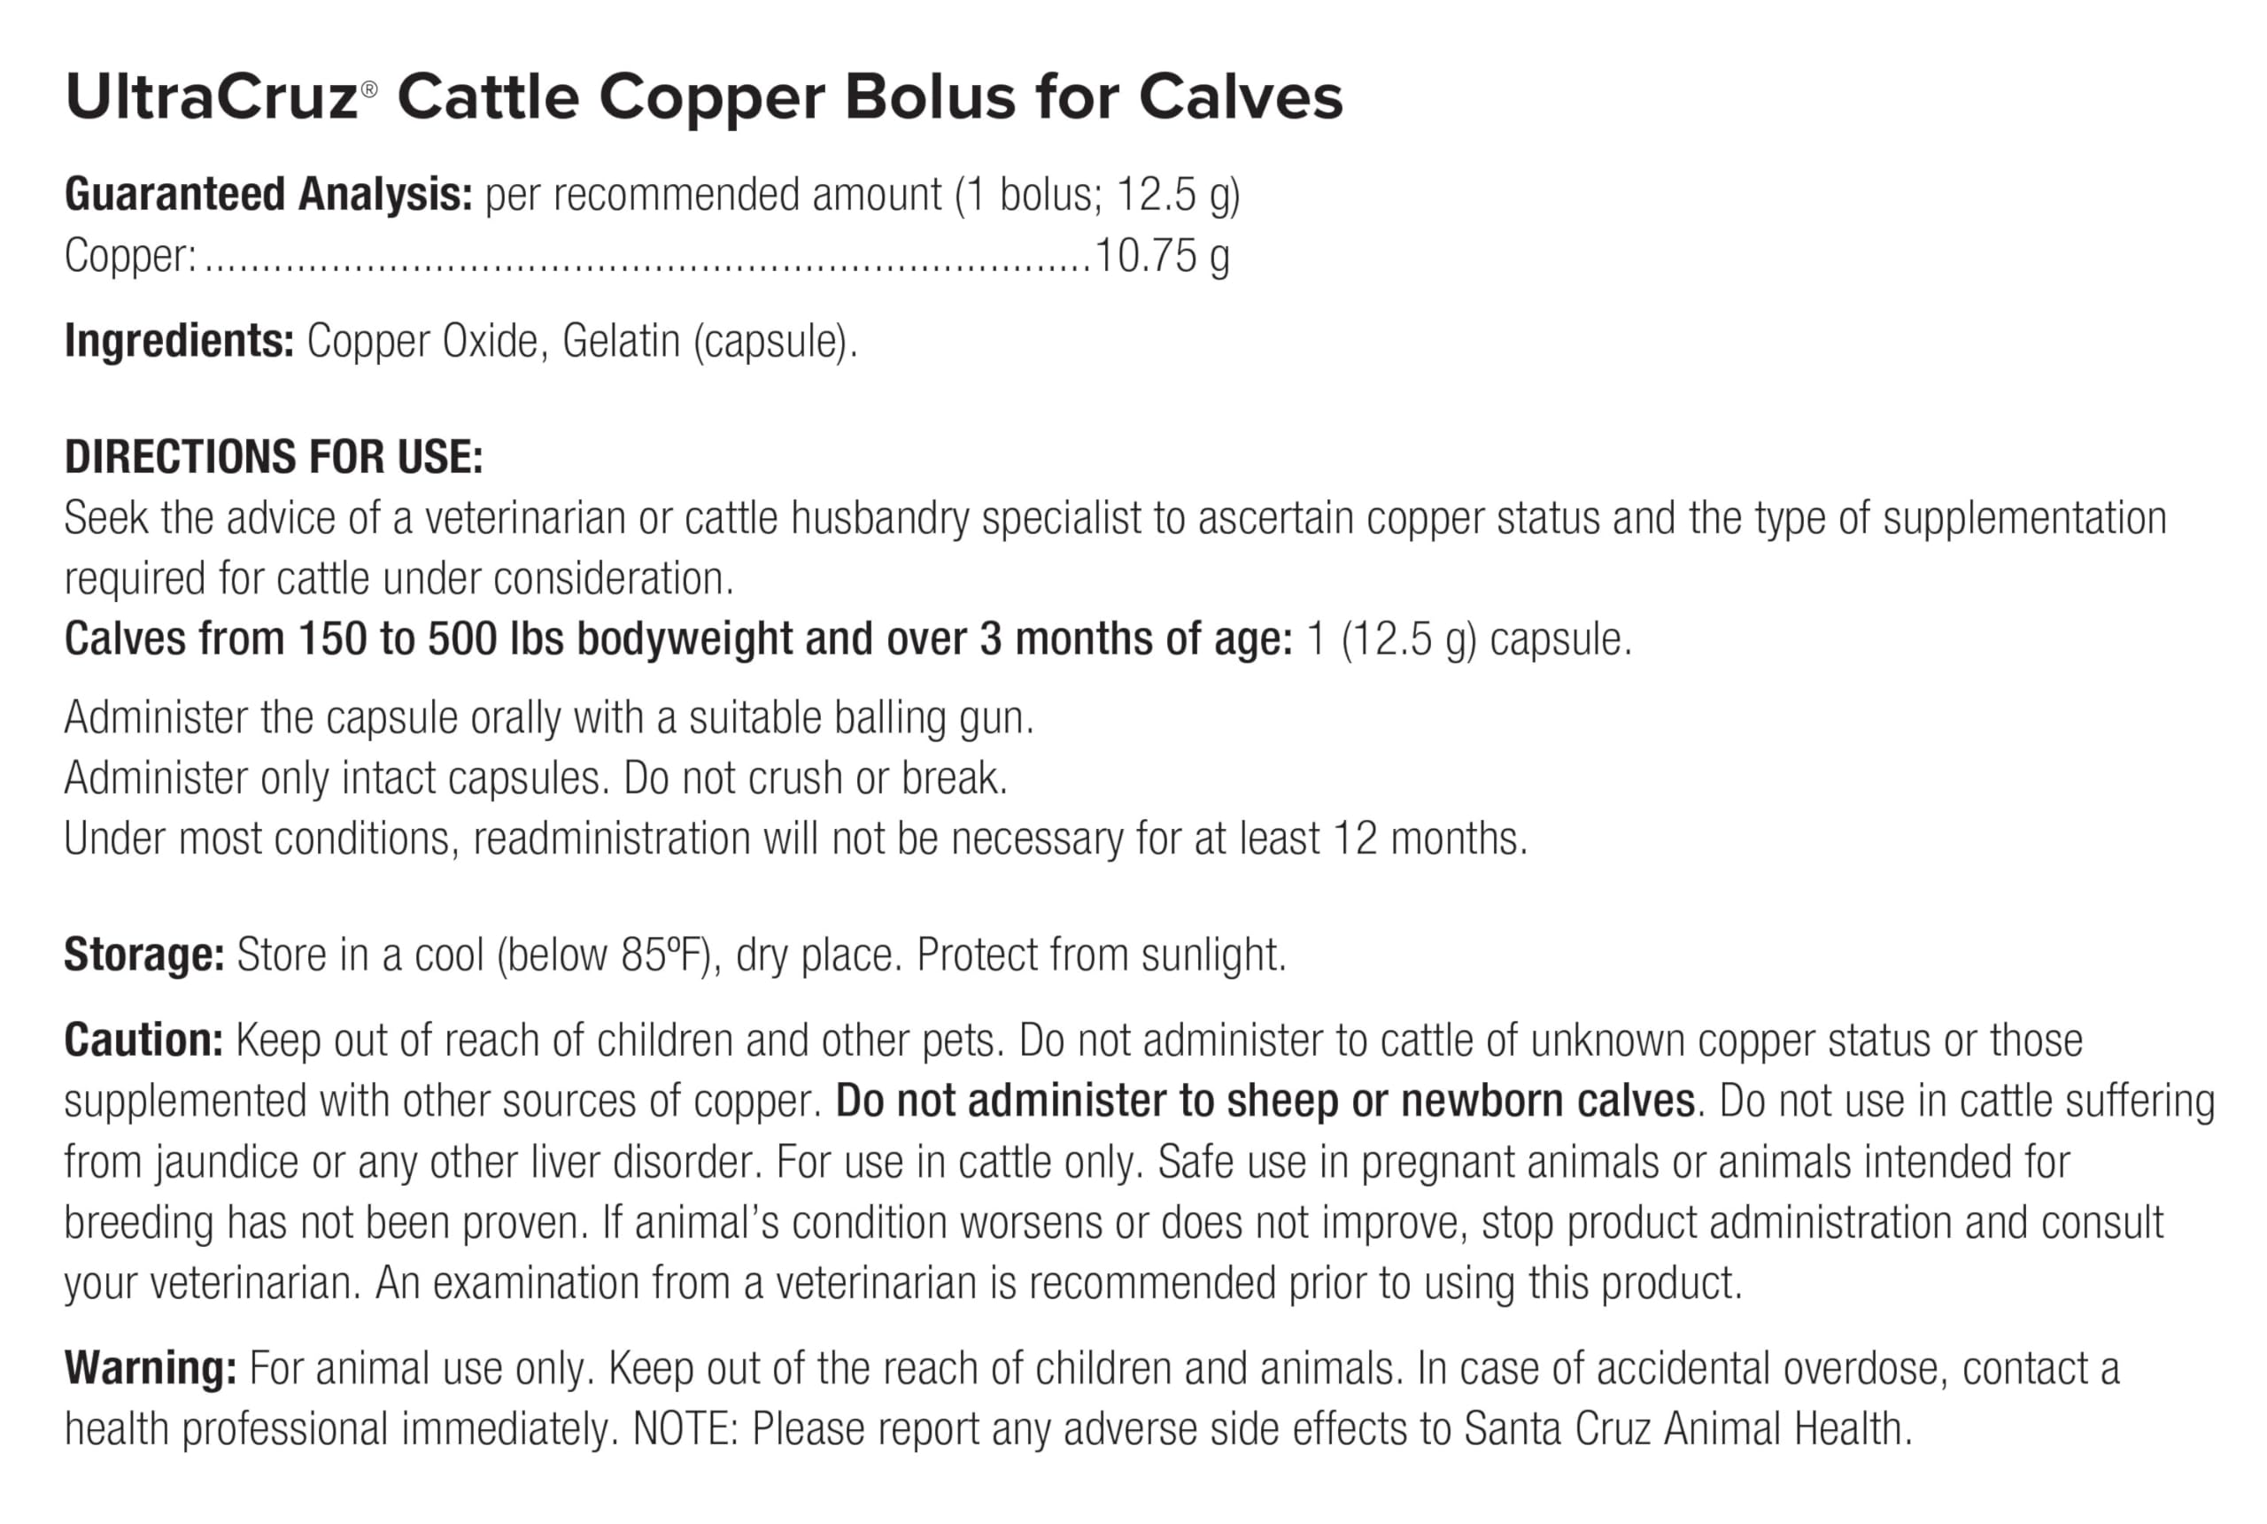This screenshot has width=2267, height=1524.
Task: Click the Storage heading
Action: click(x=143, y=955)
